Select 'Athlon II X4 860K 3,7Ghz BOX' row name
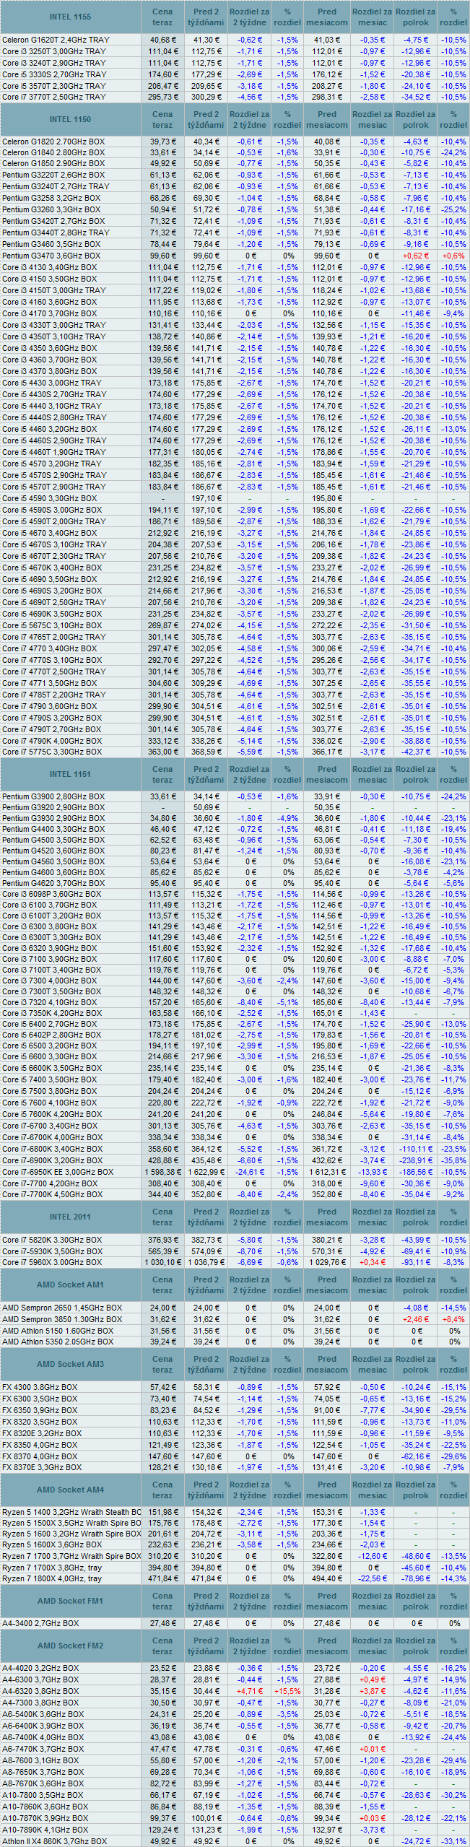This screenshot has height=1847, width=470. pos(54,1841)
